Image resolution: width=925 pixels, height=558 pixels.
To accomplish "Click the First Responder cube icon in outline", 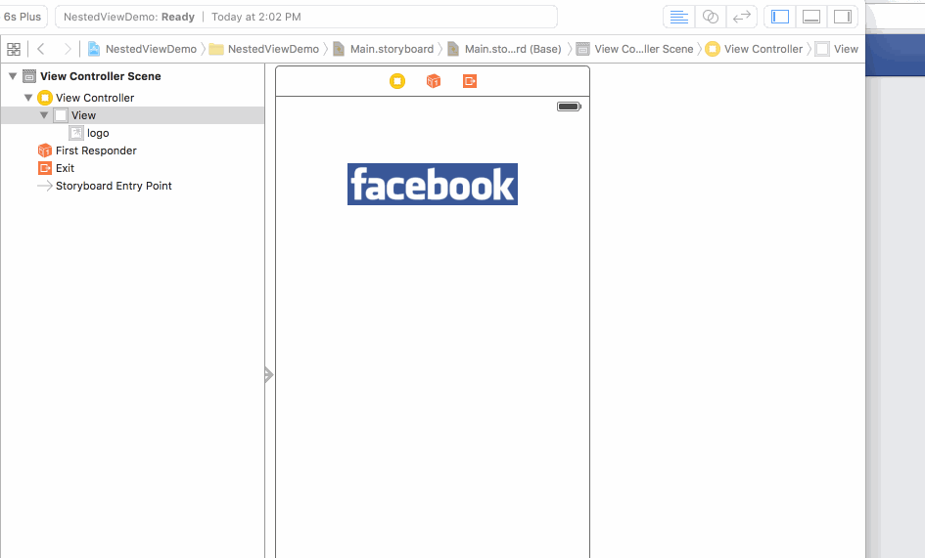I will [45, 150].
